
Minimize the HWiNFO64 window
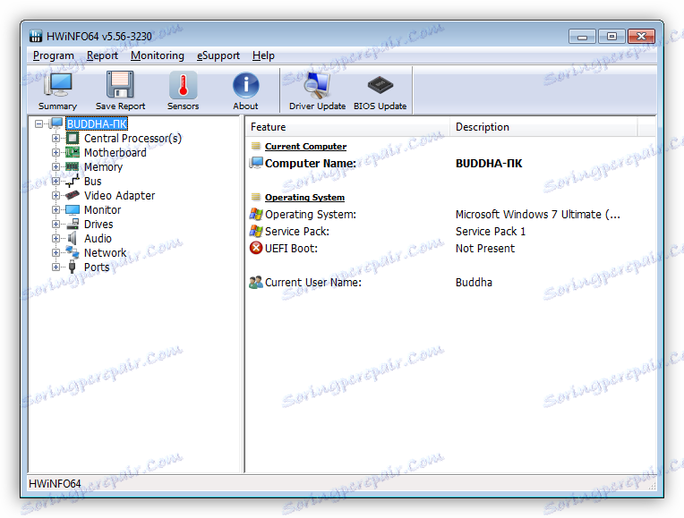pyautogui.click(x=582, y=36)
